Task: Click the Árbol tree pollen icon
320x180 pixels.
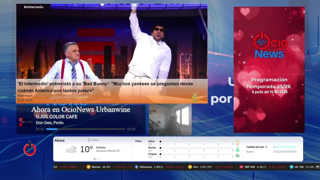Action: pos(237,143)
